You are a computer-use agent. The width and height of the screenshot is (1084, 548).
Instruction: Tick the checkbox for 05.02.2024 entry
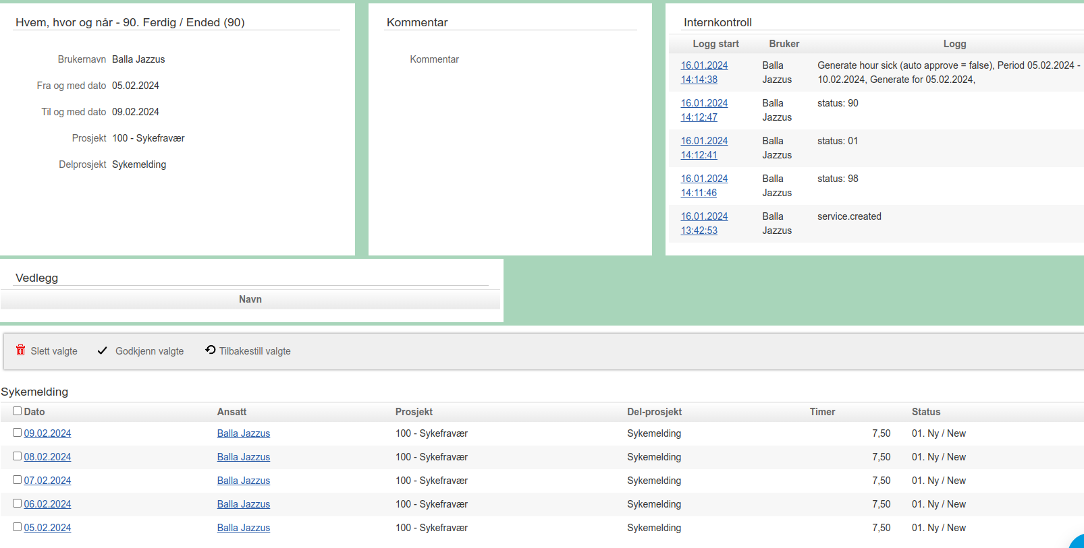coord(18,527)
